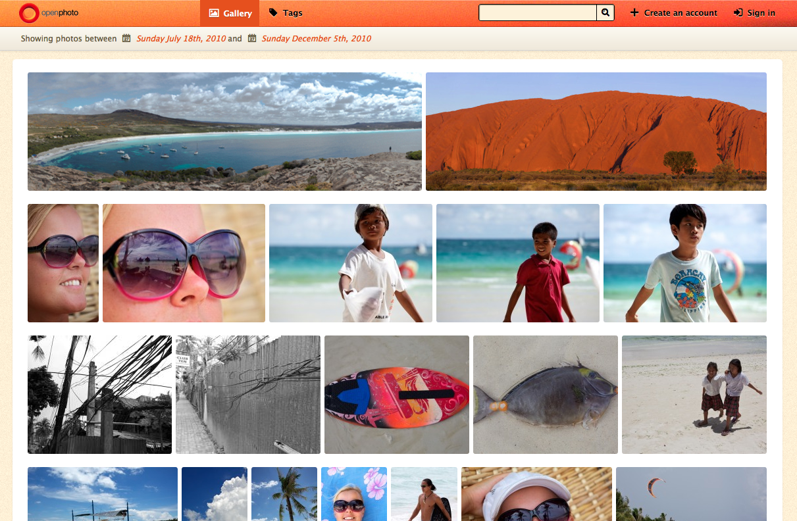Open the red Uluru rock photo
The image size is (797, 521).
(x=596, y=132)
